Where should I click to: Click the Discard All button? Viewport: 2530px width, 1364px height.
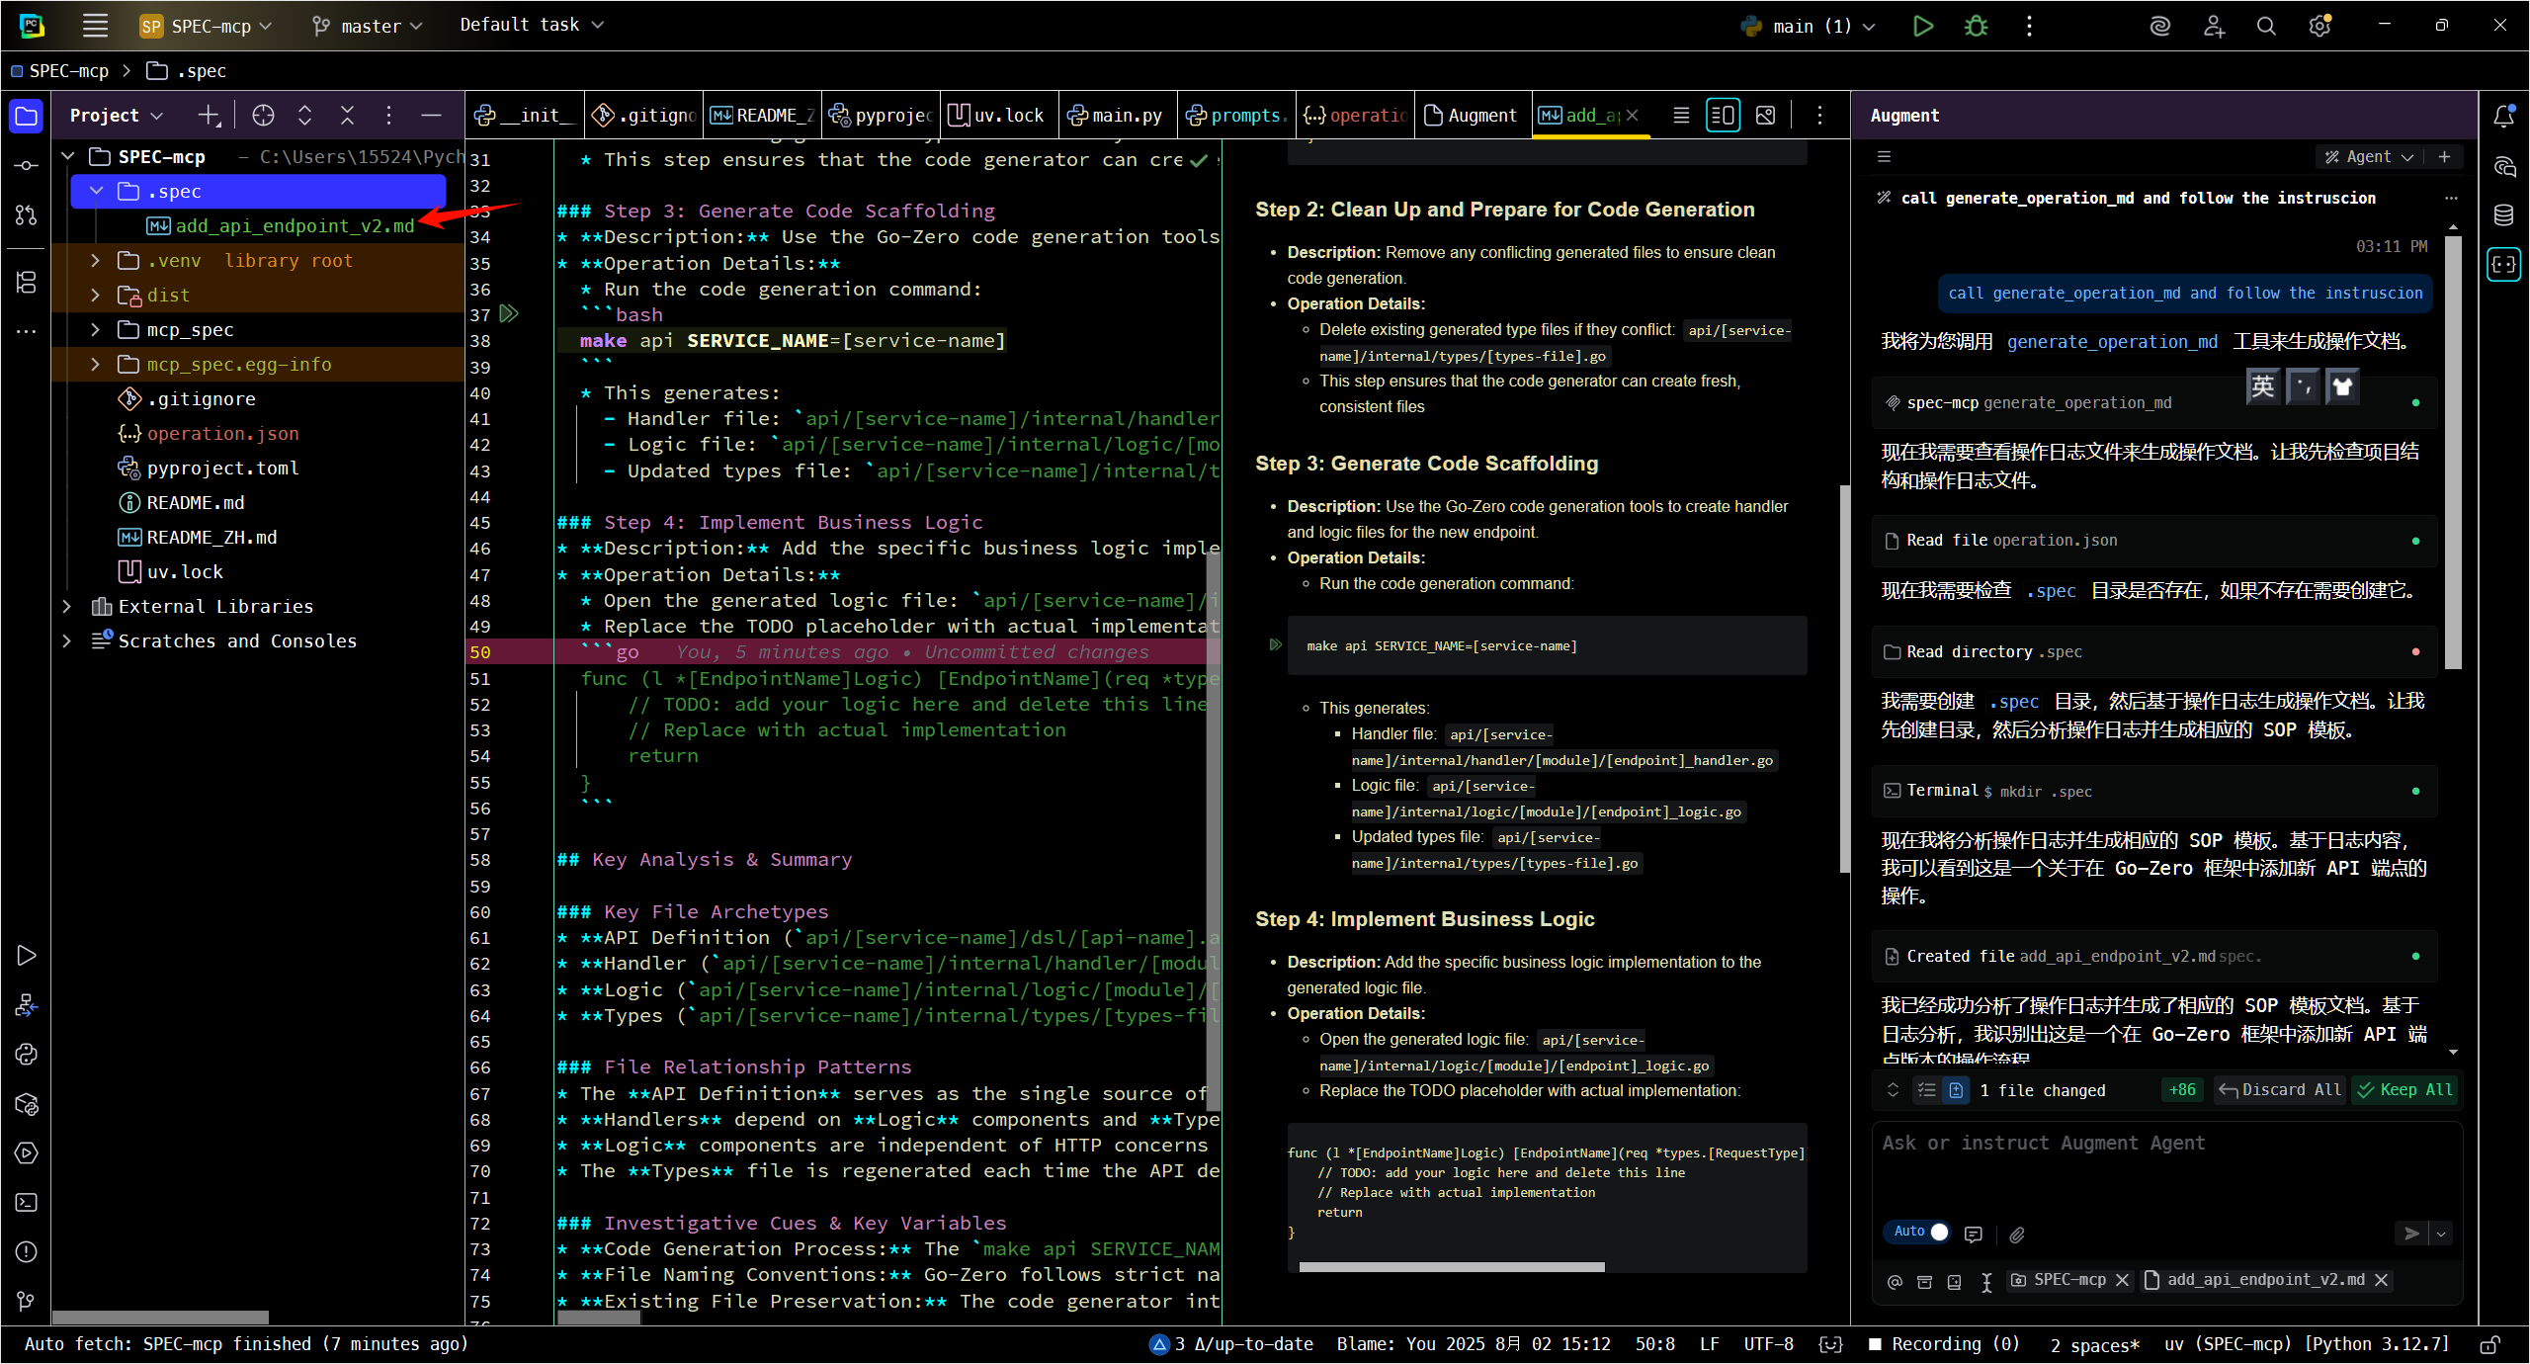(2279, 1089)
